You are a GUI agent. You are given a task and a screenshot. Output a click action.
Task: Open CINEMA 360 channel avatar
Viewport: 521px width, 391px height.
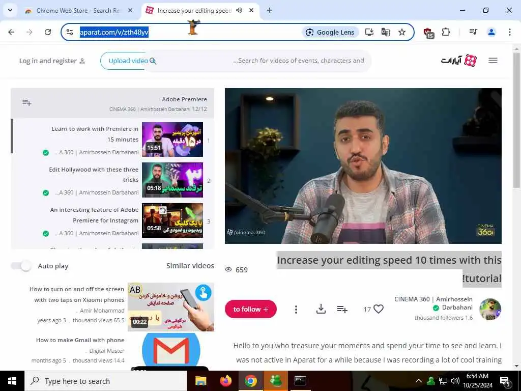pyautogui.click(x=490, y=309)
